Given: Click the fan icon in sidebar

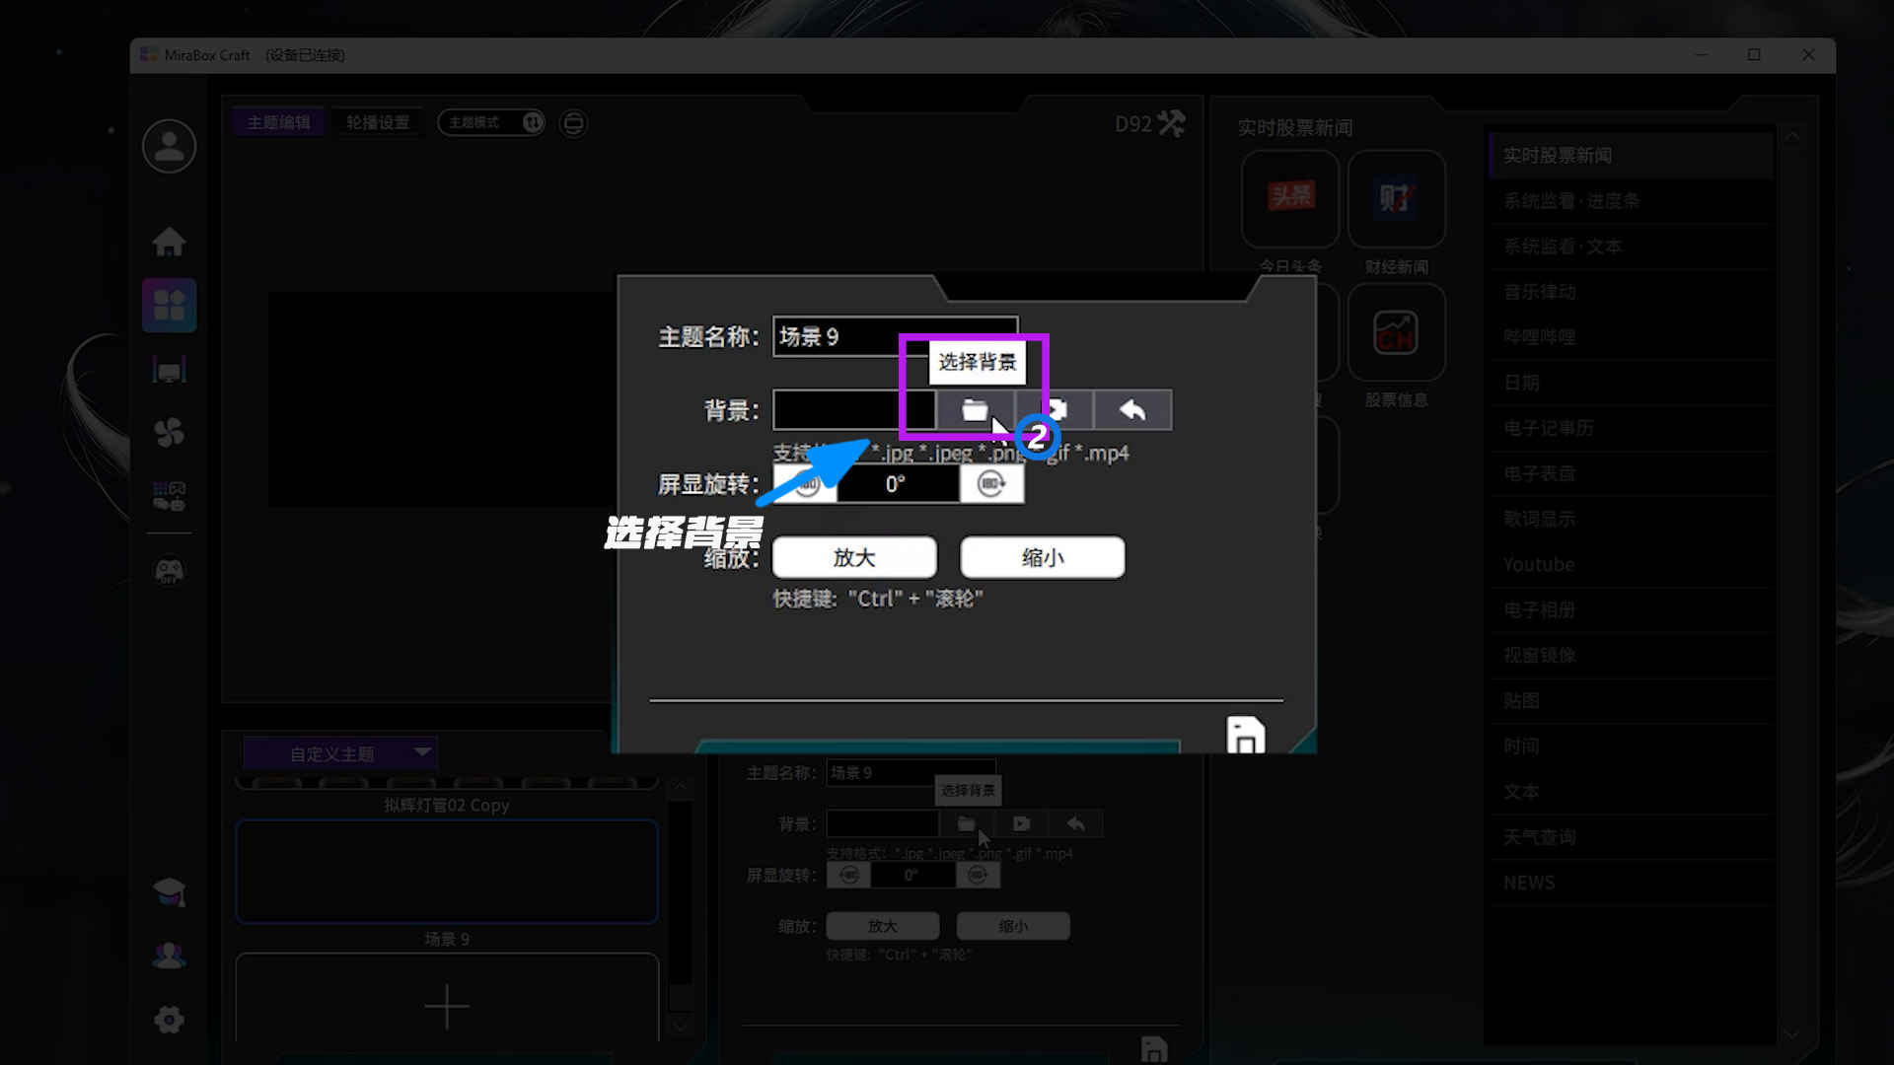Looking at the screenshot, I should [169, 432].
